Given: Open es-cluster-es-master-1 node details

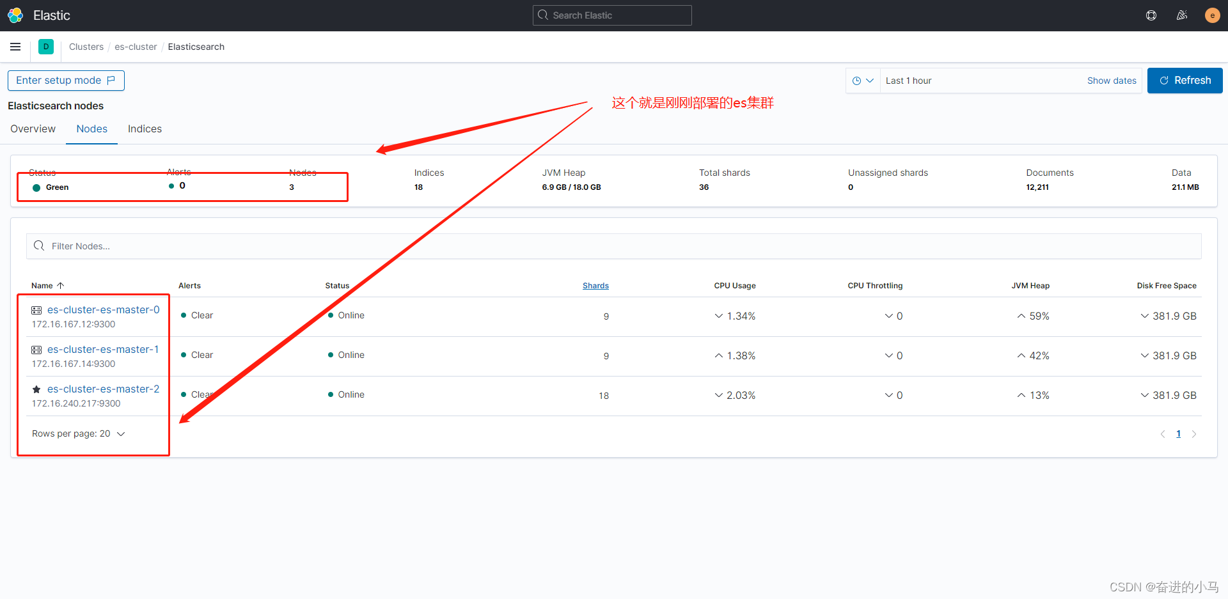Looking at the screenshot, I should click(103, 349).
